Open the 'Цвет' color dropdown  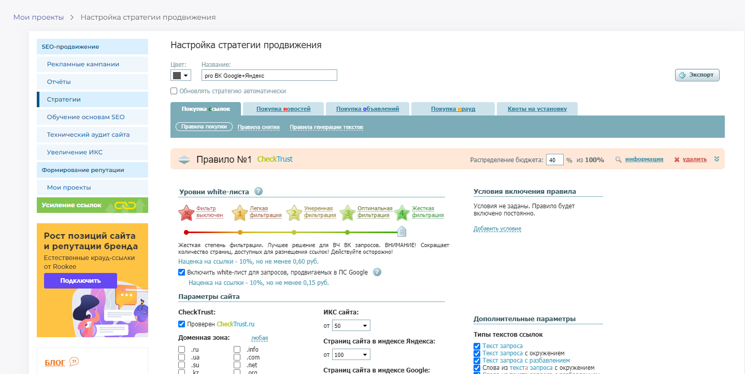[x=181, y=76]
